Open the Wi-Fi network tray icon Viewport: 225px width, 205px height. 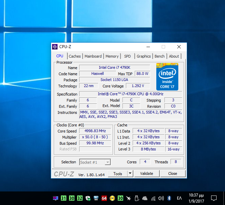click(x=153, y=198)
